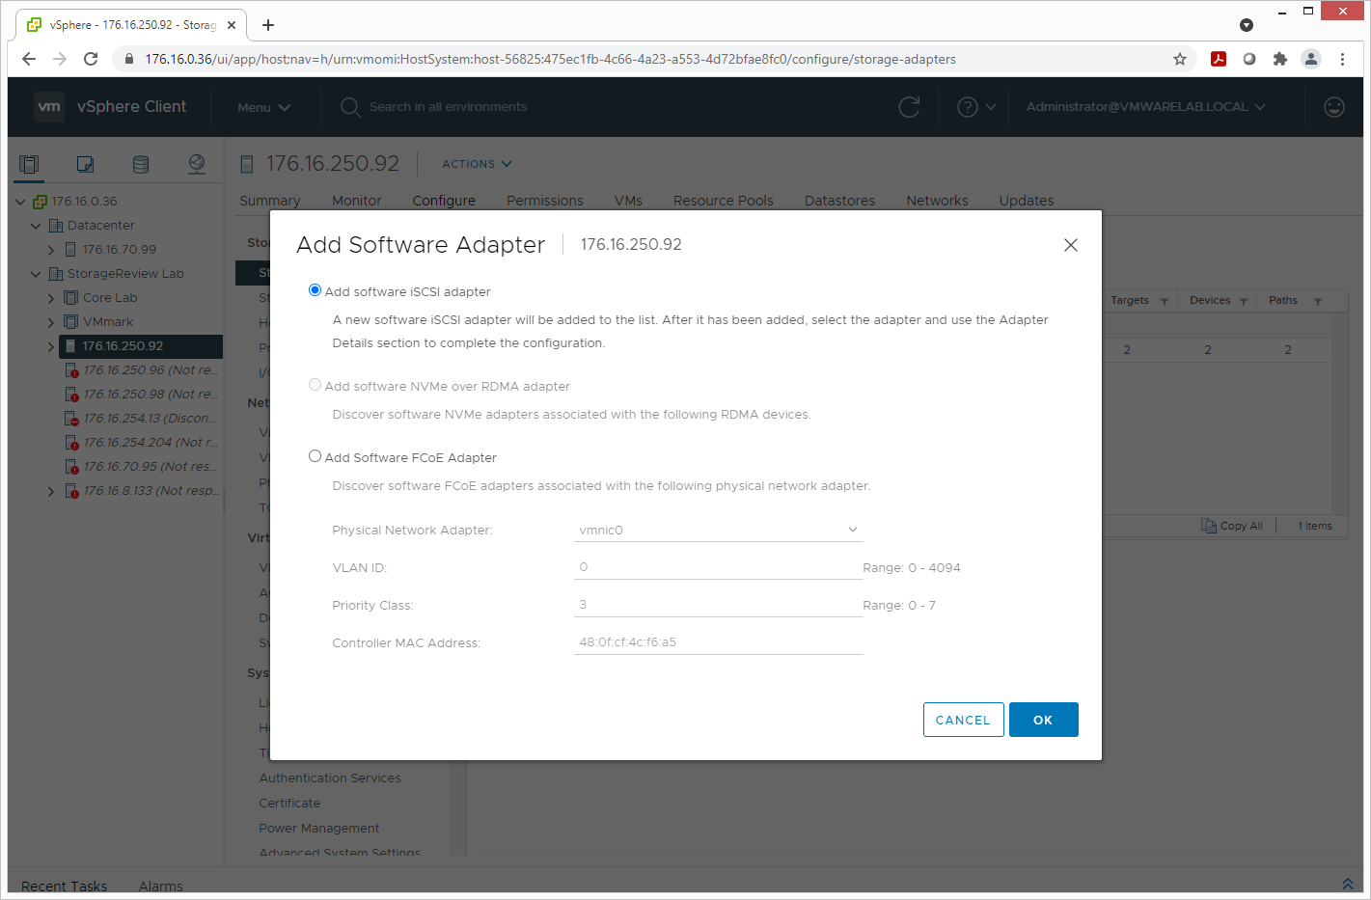Expand the Core Lab cluster
The image size is (1371, 900).
pos(51,298)
